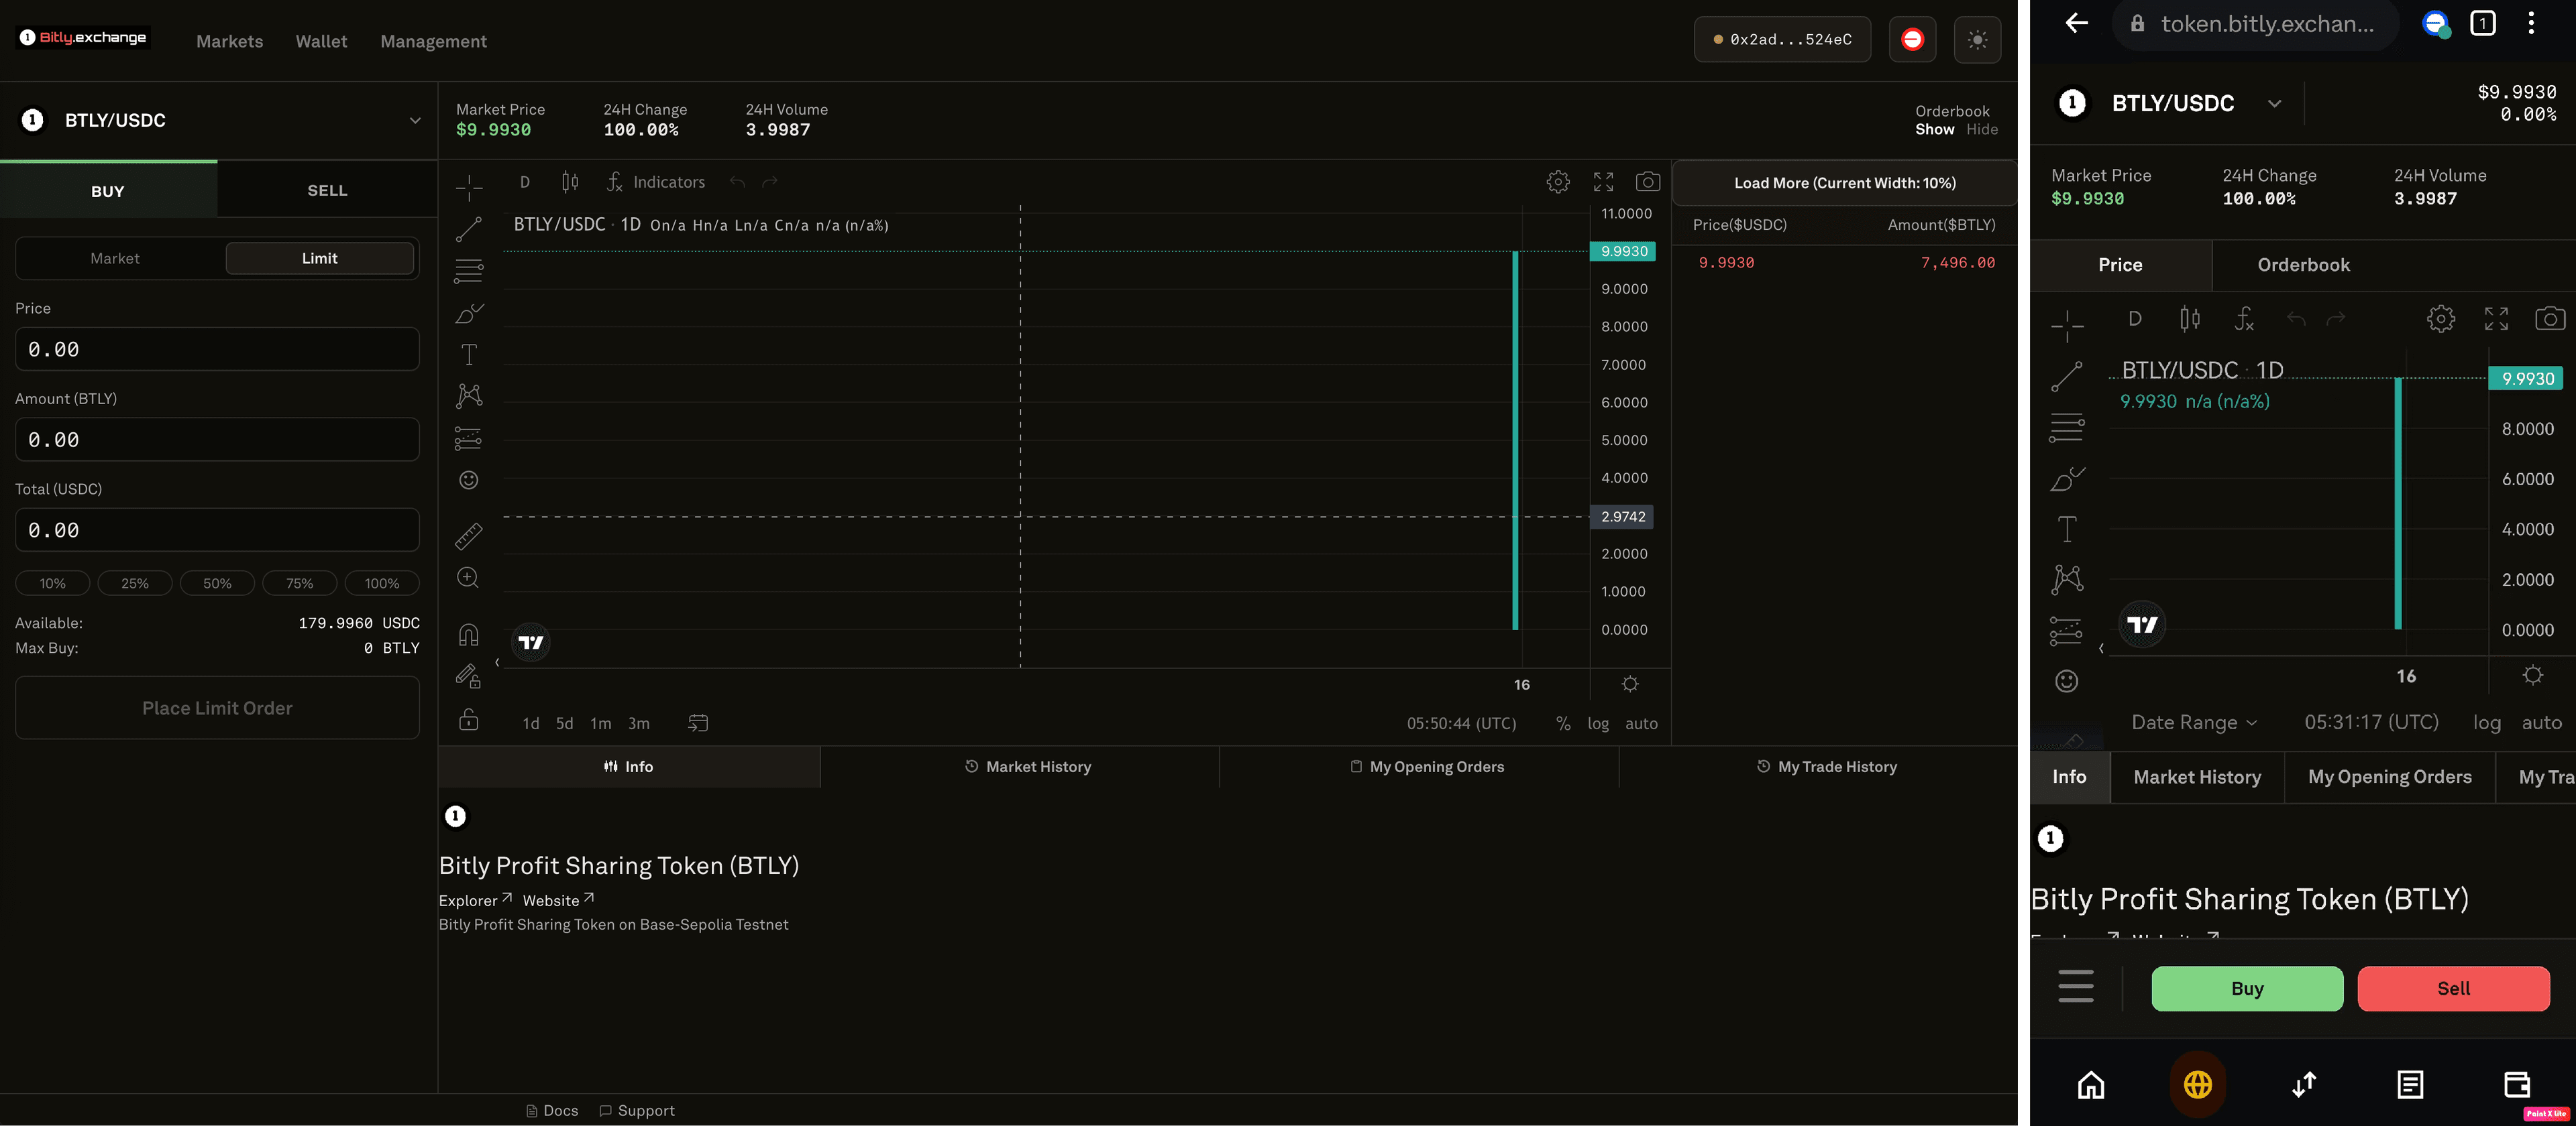This screenshot has height=1126, width=2576.
Task: Open Fibonacci retracement tool in desktop chart
Action: click(x=469, y=271)
